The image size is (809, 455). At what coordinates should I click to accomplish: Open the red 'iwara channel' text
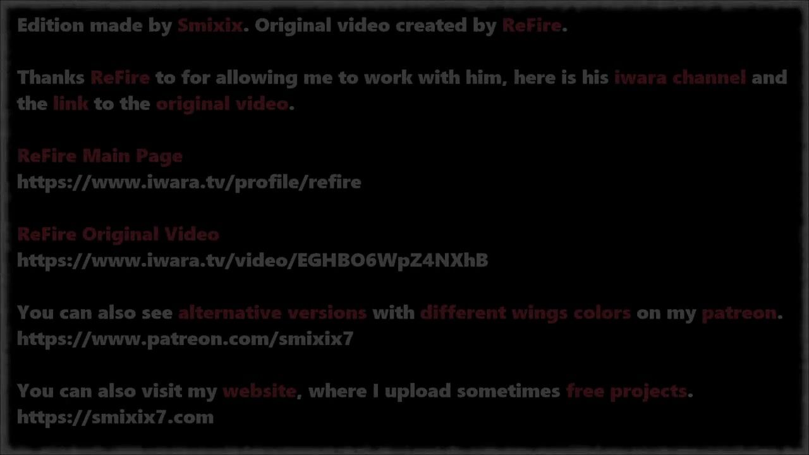pyautogui.click(x=680, y=77)
